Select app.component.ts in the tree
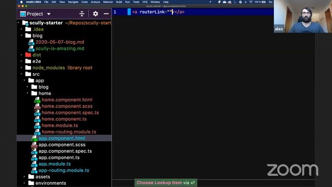Screen dimensions: 332x187 (59, 157)
